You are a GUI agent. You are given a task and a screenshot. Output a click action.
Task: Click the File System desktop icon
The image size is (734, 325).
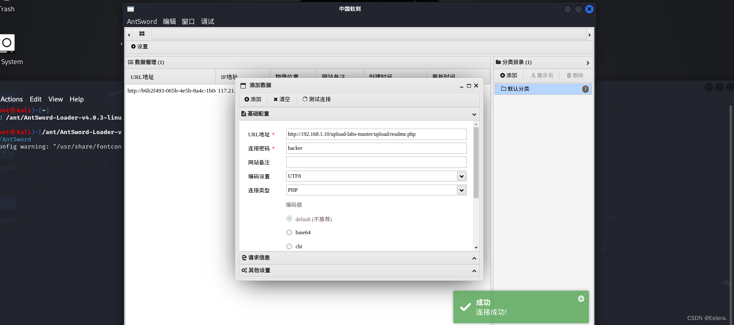(x=7, y=43)
